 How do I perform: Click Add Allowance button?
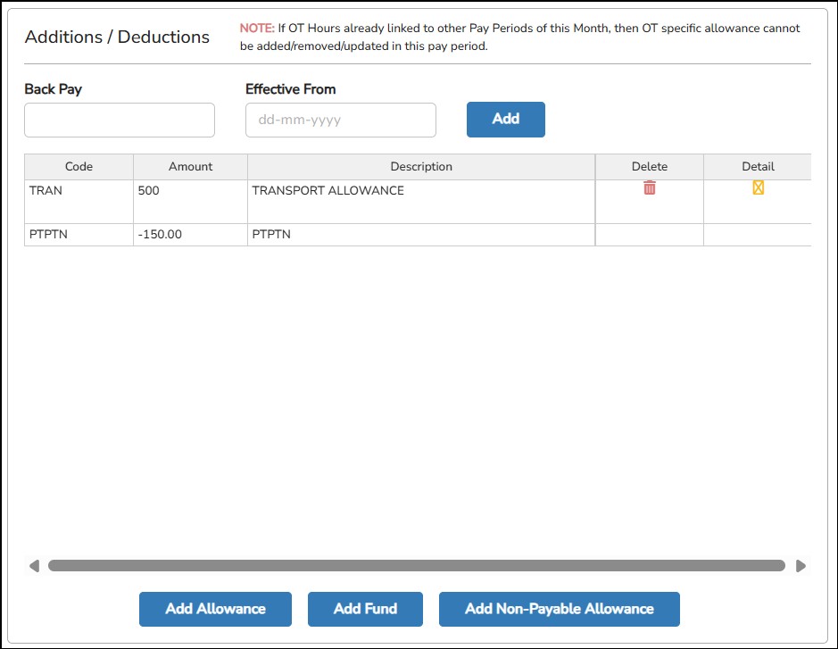(x=215, y=609)
